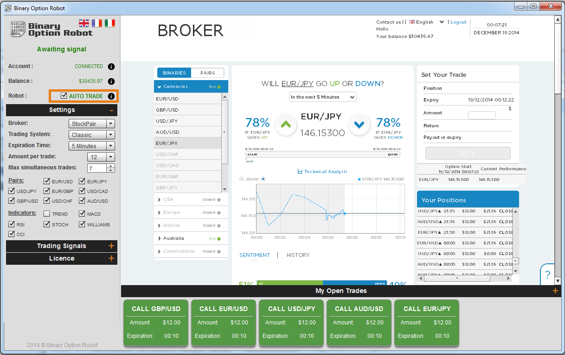Expand the Trading Signals section
This screenshot has width=565, height=355.
coord(62,246)
